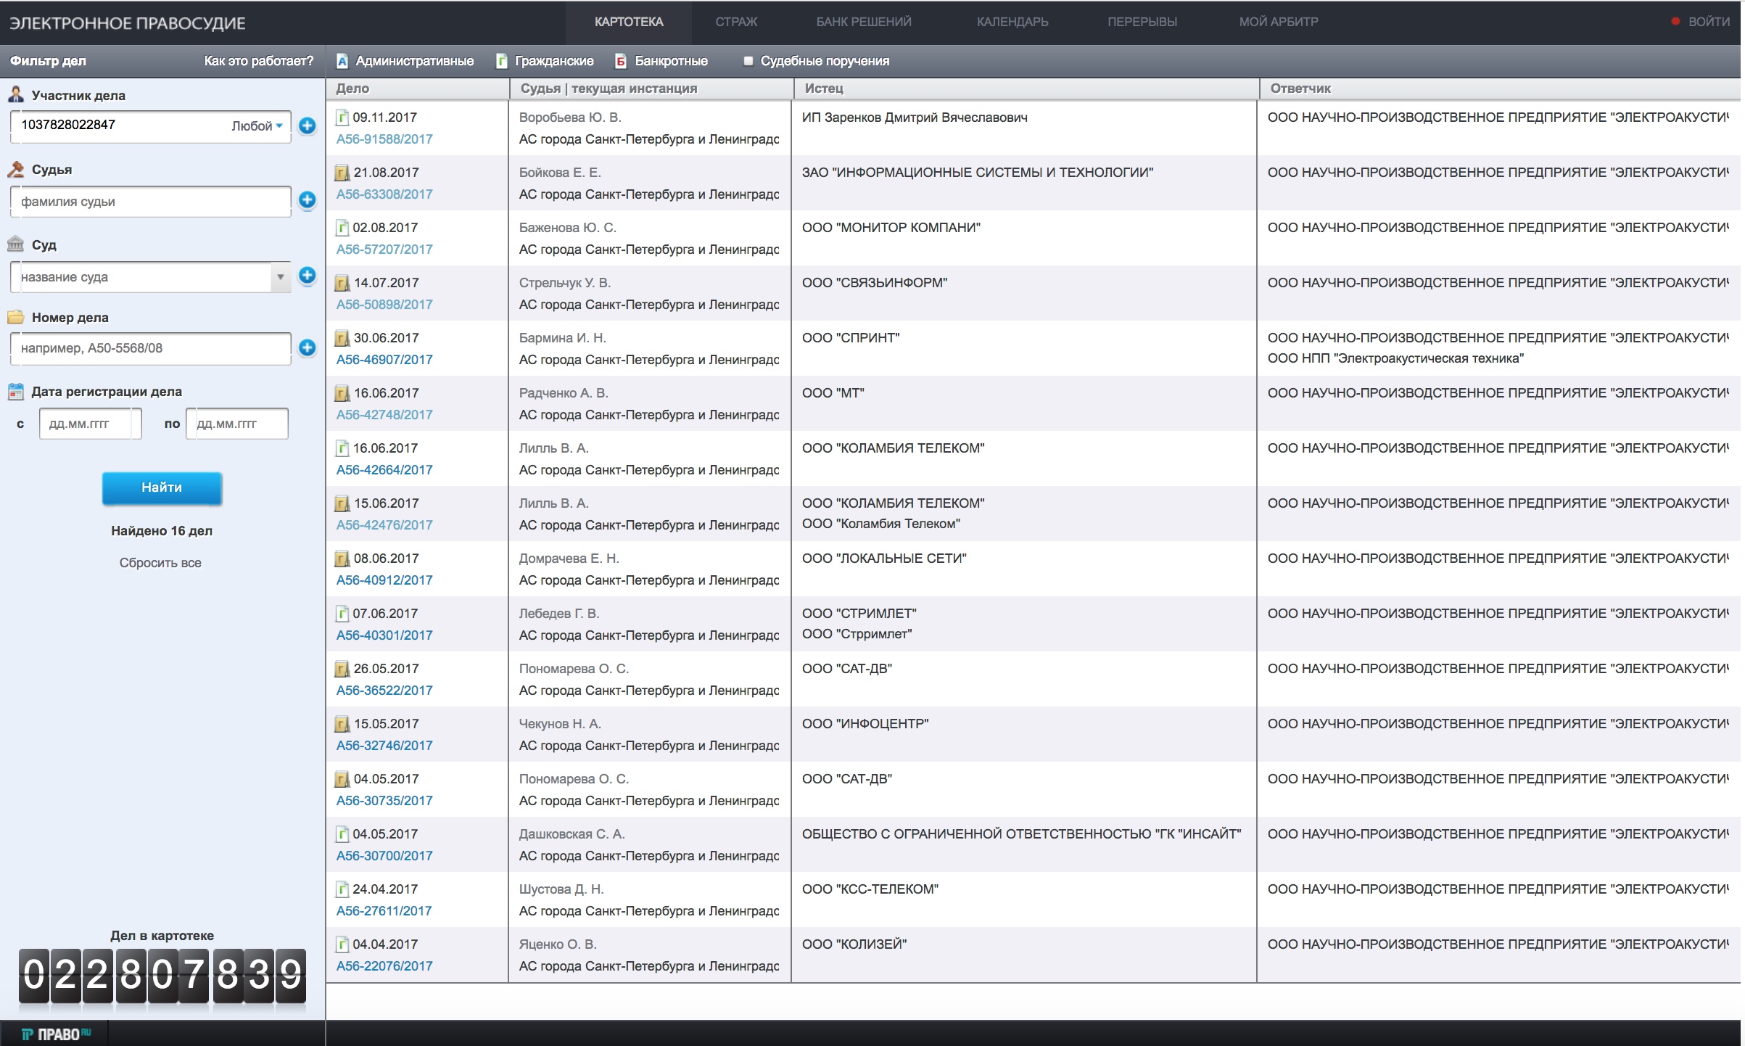Screen dimensions: 1745x1046
Task: Click case icon next to 26.05.2017
Action: (x=342, y=669)
